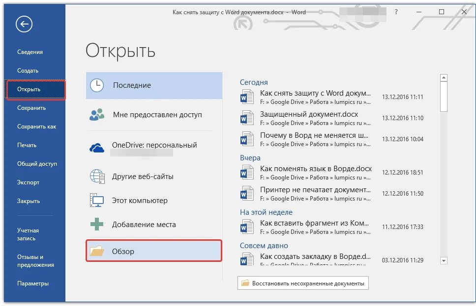Click Word icon of Как поменять язык в Ворде
476x306 pixels.
coord(247,173)
